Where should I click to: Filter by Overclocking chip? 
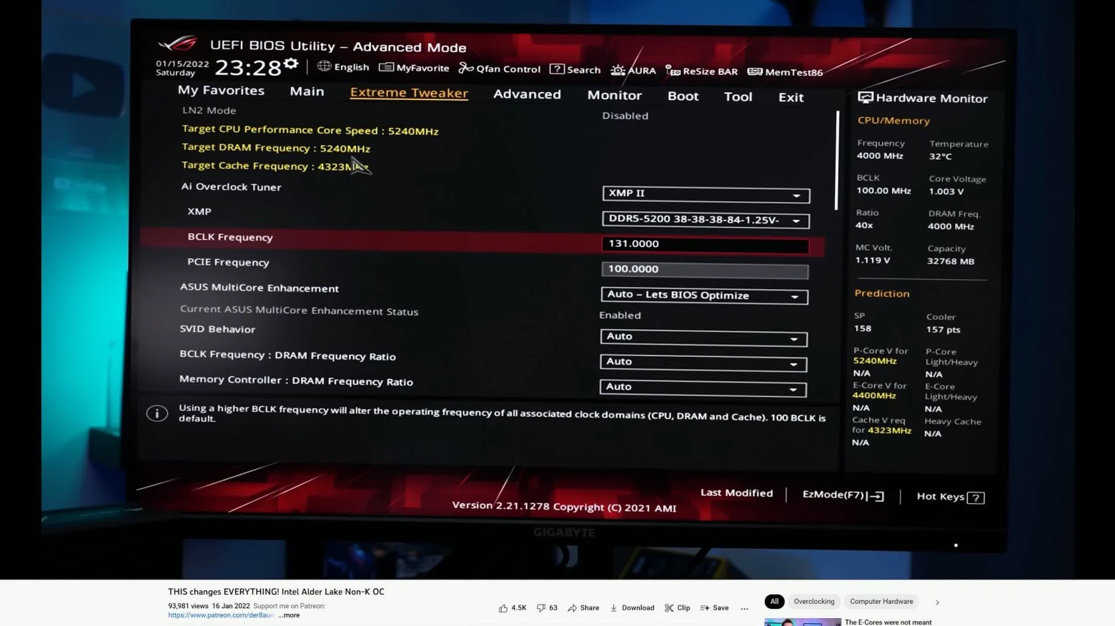[x=814, y=602]
